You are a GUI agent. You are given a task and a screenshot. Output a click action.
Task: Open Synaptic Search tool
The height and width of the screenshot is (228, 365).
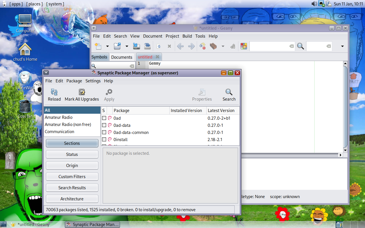tap(229, 95)
